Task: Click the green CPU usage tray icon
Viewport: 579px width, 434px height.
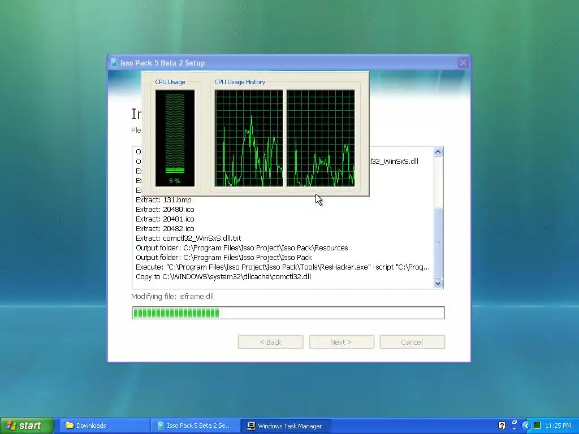Action: 537,426
